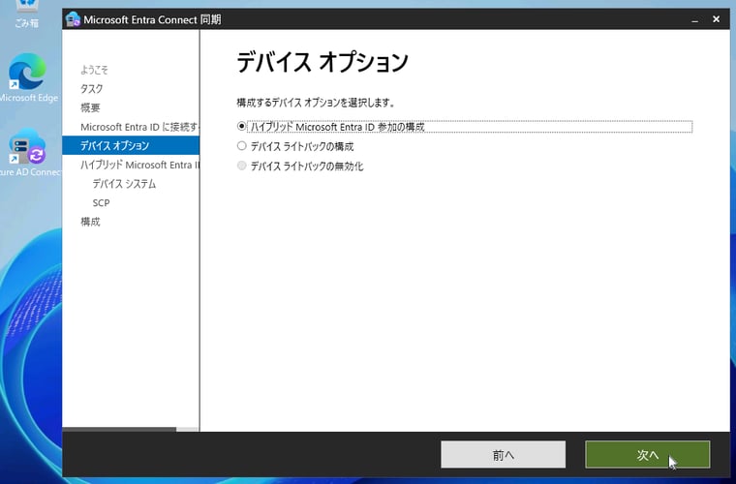Minimize the Microsoft Entra Connect window

(x=694, y=19)
